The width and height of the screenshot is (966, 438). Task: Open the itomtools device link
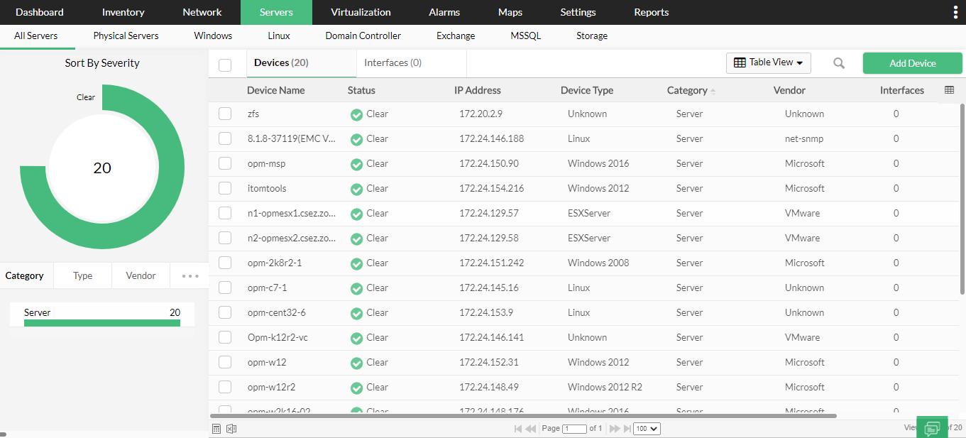pyautogui.click(x=267, y=188)
